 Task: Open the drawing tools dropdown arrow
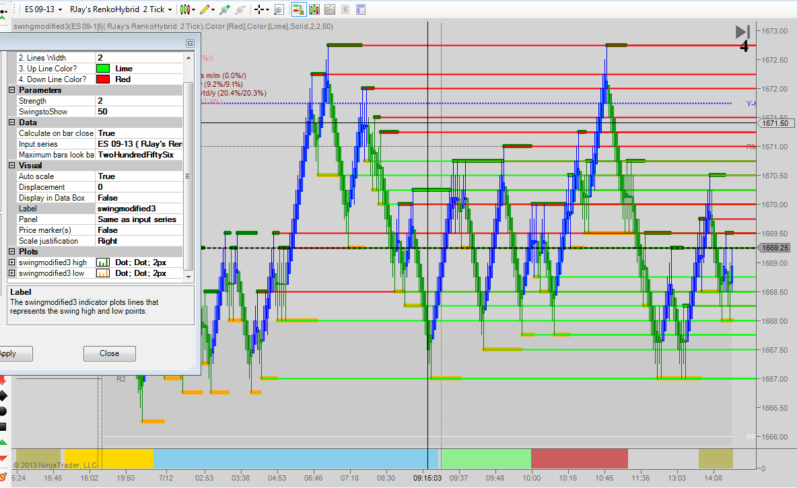[x=213, y=9]
